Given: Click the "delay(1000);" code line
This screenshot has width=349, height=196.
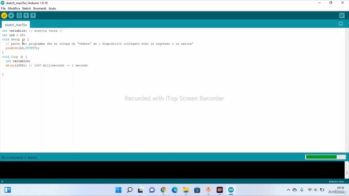Looking at the screenshot, I should [x=16, y=66].
